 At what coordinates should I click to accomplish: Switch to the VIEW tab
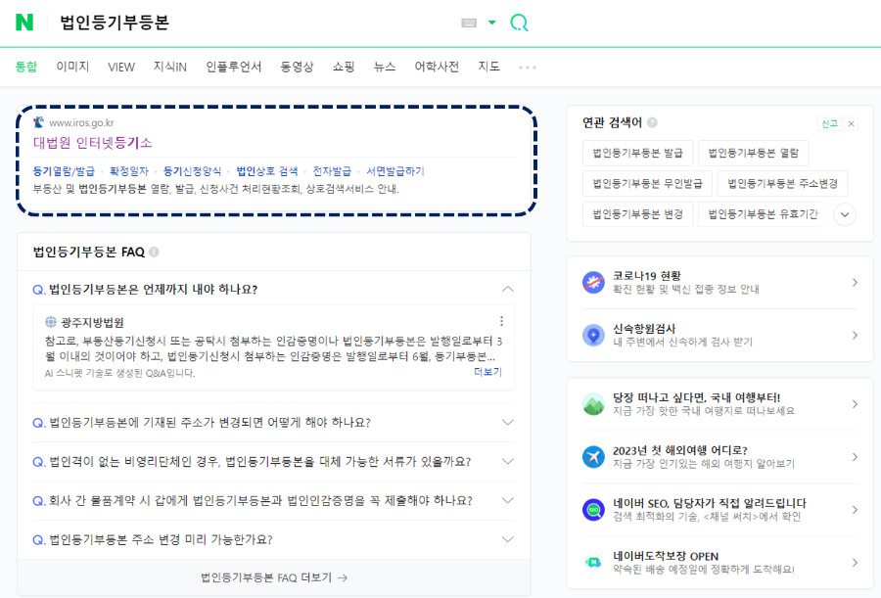(121, 67)
